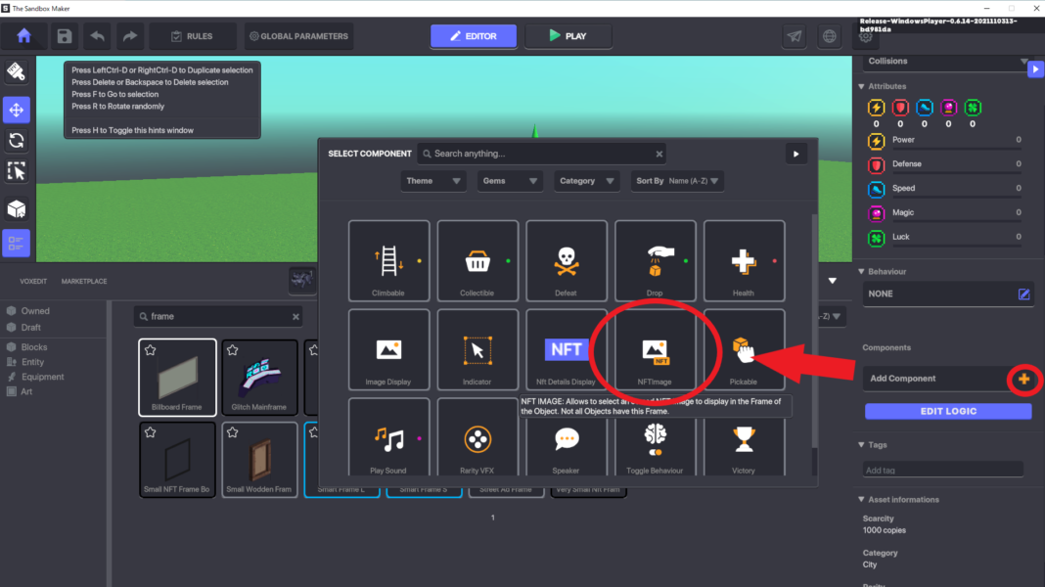The width and height of the screenshot is (1045, 587).
Task: Select the paint bucket terrain tool
Action: click(16, 72)
